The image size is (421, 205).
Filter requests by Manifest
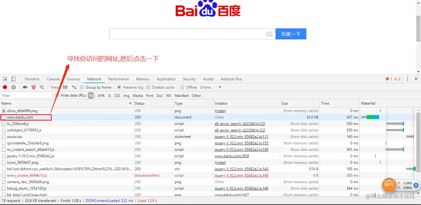182,96
